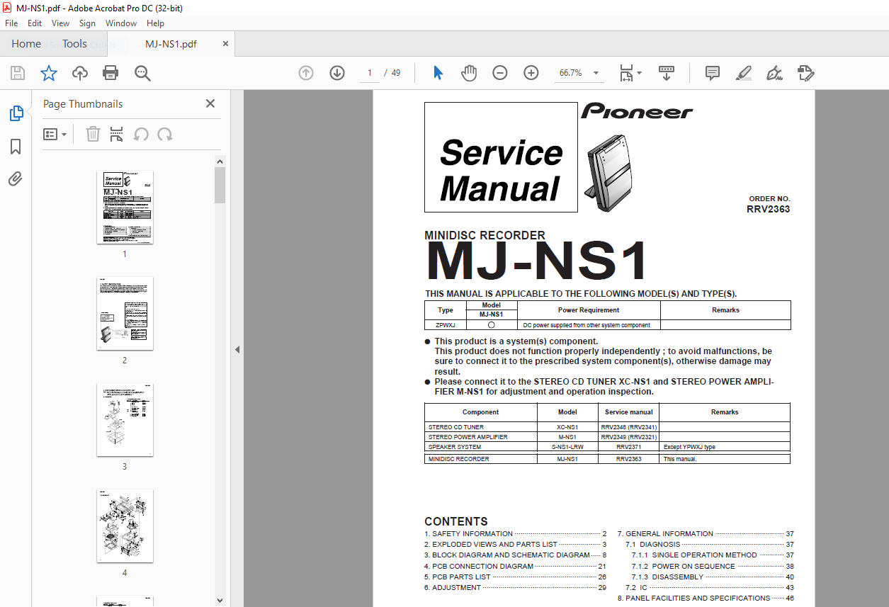Print the document with printer icon

tap(111, 73)
